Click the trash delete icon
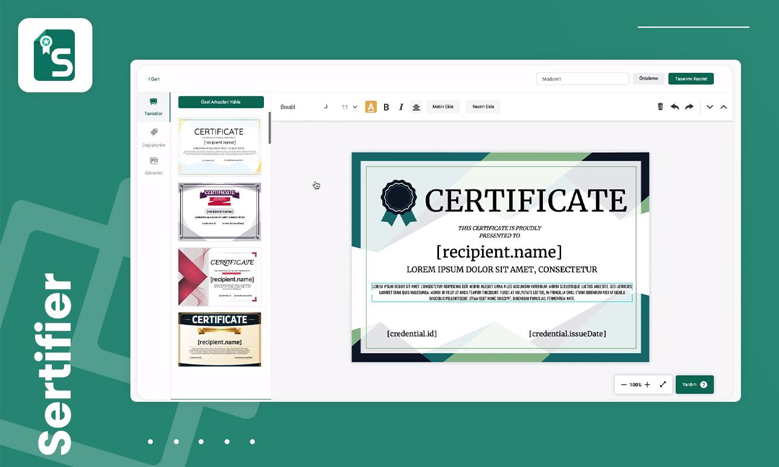This screenshot has width=779, height=467. [x=660, y=106]
